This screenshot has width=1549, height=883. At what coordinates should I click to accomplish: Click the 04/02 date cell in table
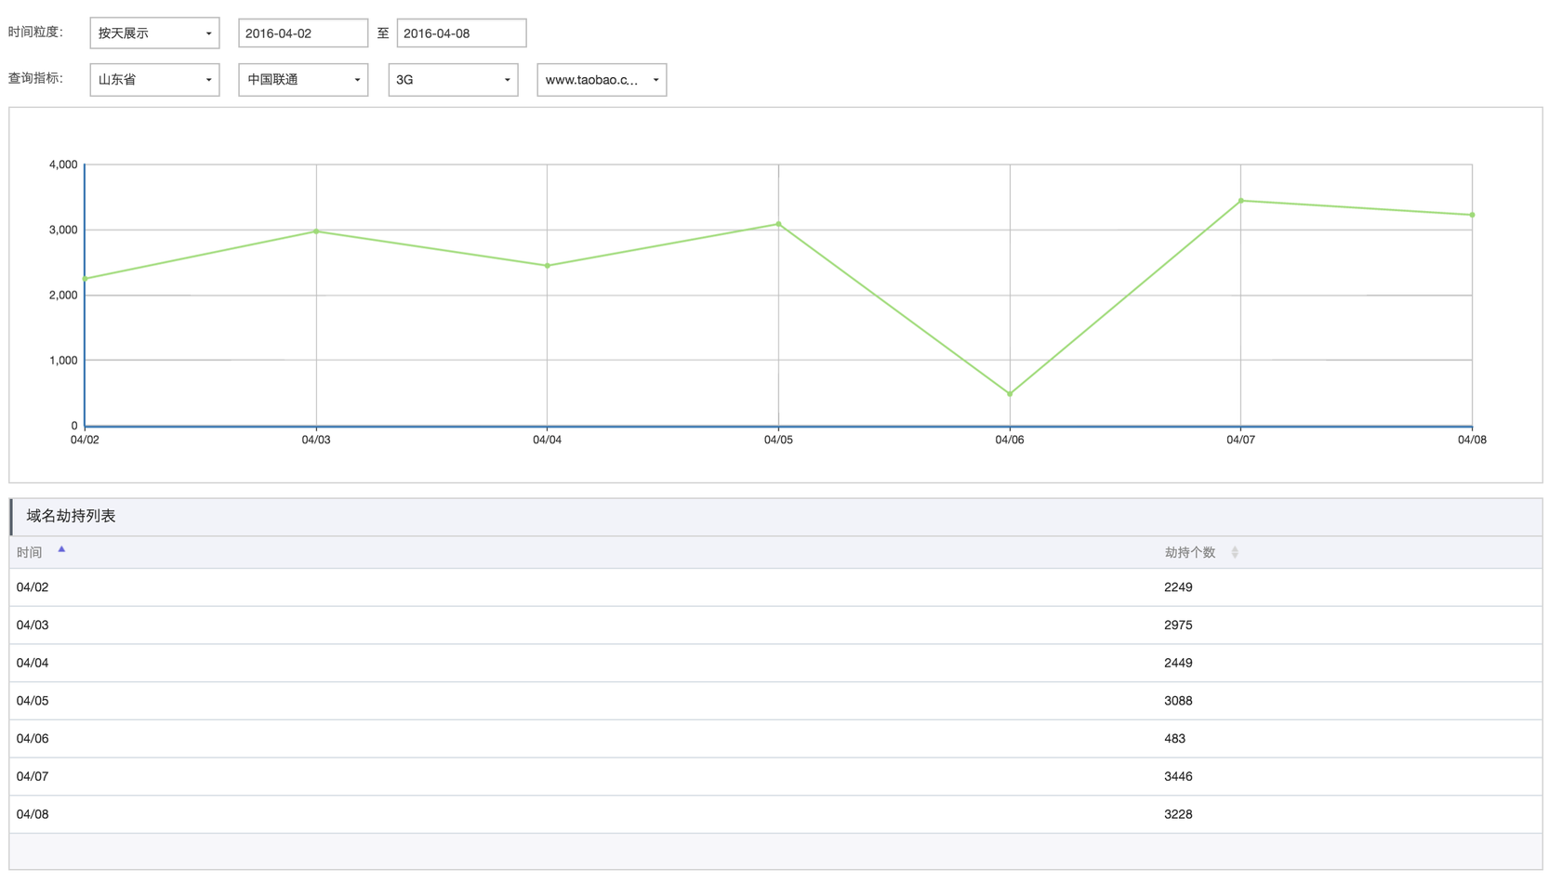tap(33, 587)
